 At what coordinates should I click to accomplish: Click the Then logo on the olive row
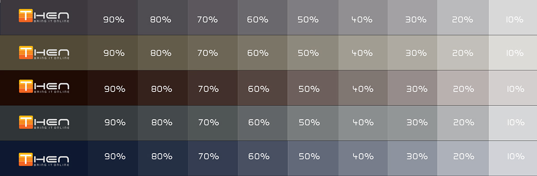tap(44, 52)
